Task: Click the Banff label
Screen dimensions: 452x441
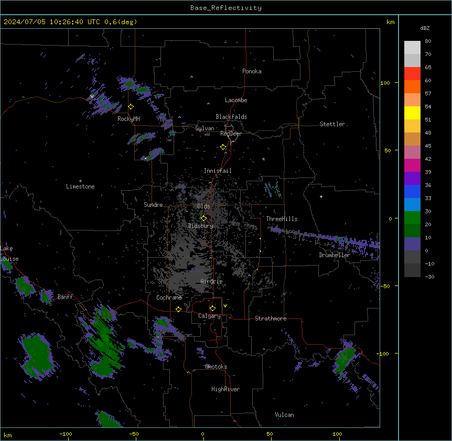Action: coord(65,297)
